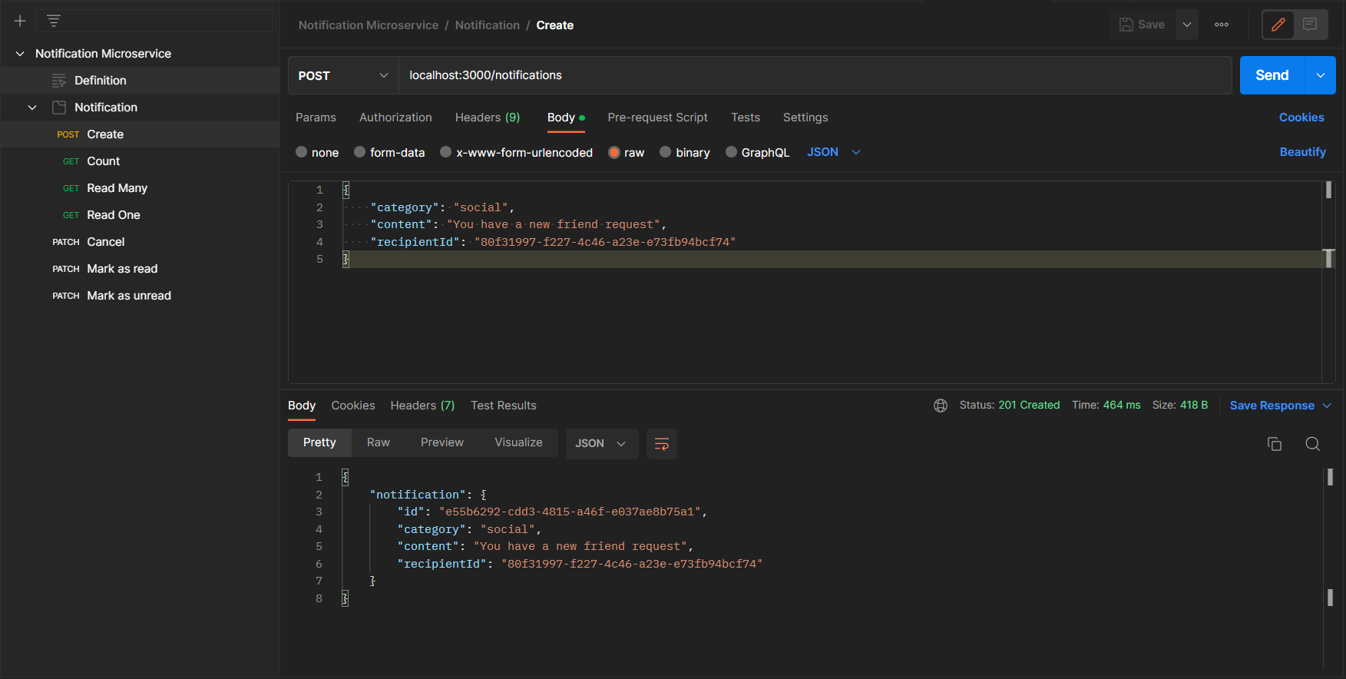
Task: Collapse the Notification folder chevron
Action: click(x=32, y=108)
